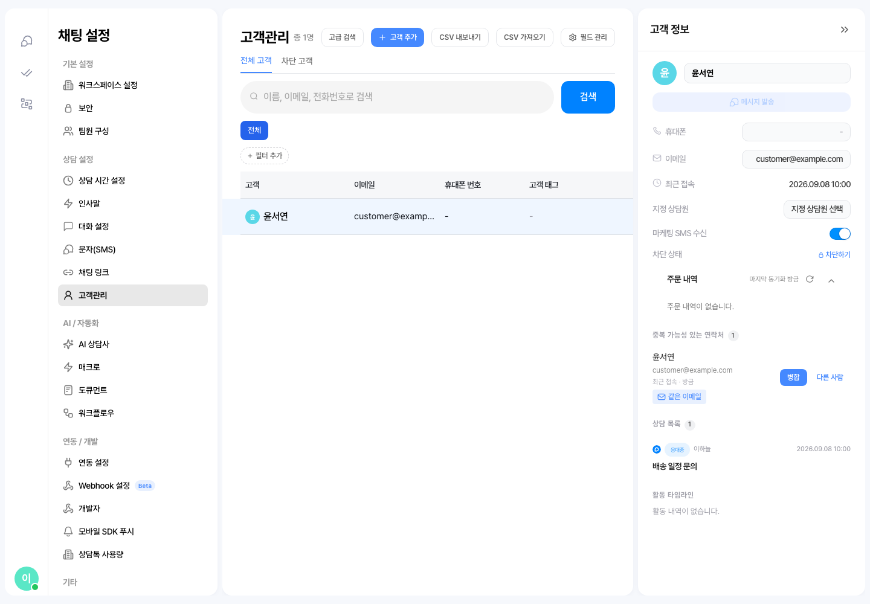Click the 메시지 발송 button
870x604 pixels.
tap(752, 102)
